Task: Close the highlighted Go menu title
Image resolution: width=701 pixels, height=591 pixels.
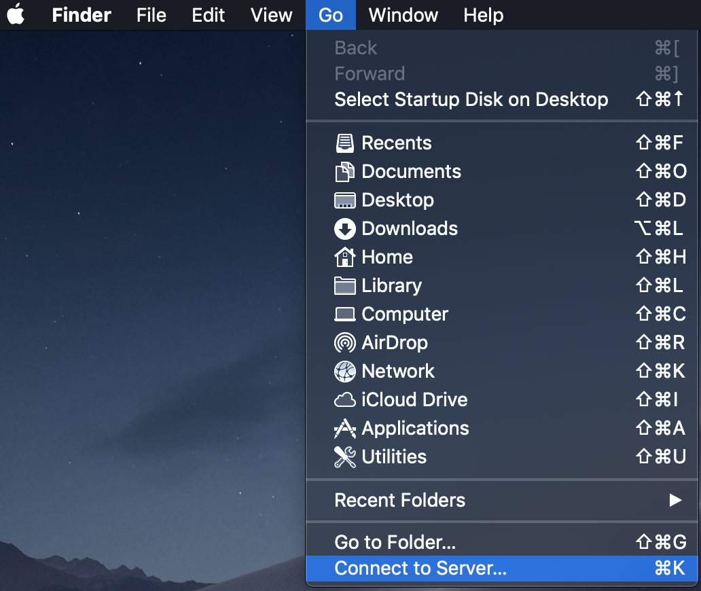Action: [331, 15]
